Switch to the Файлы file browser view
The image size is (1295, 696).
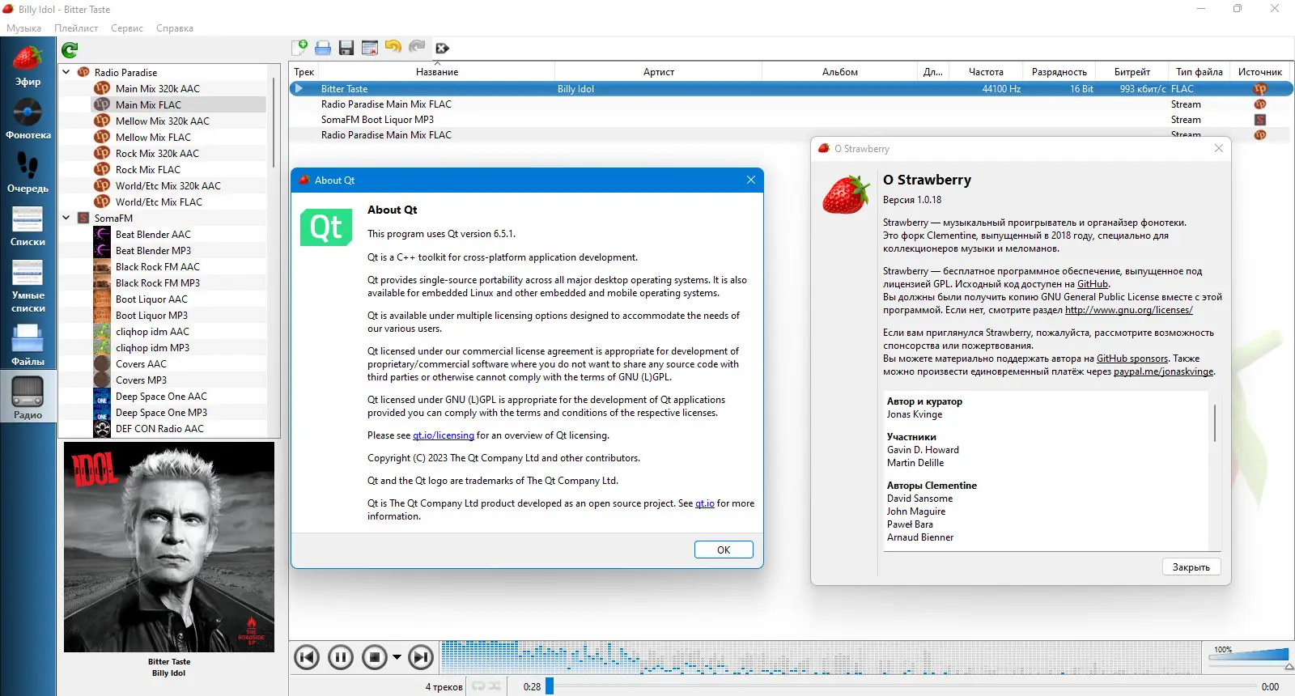coord(28,345)
